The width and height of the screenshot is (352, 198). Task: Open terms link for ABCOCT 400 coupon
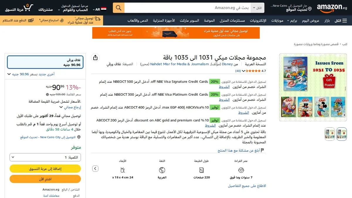pyautogui.click(x=243, y=113)
